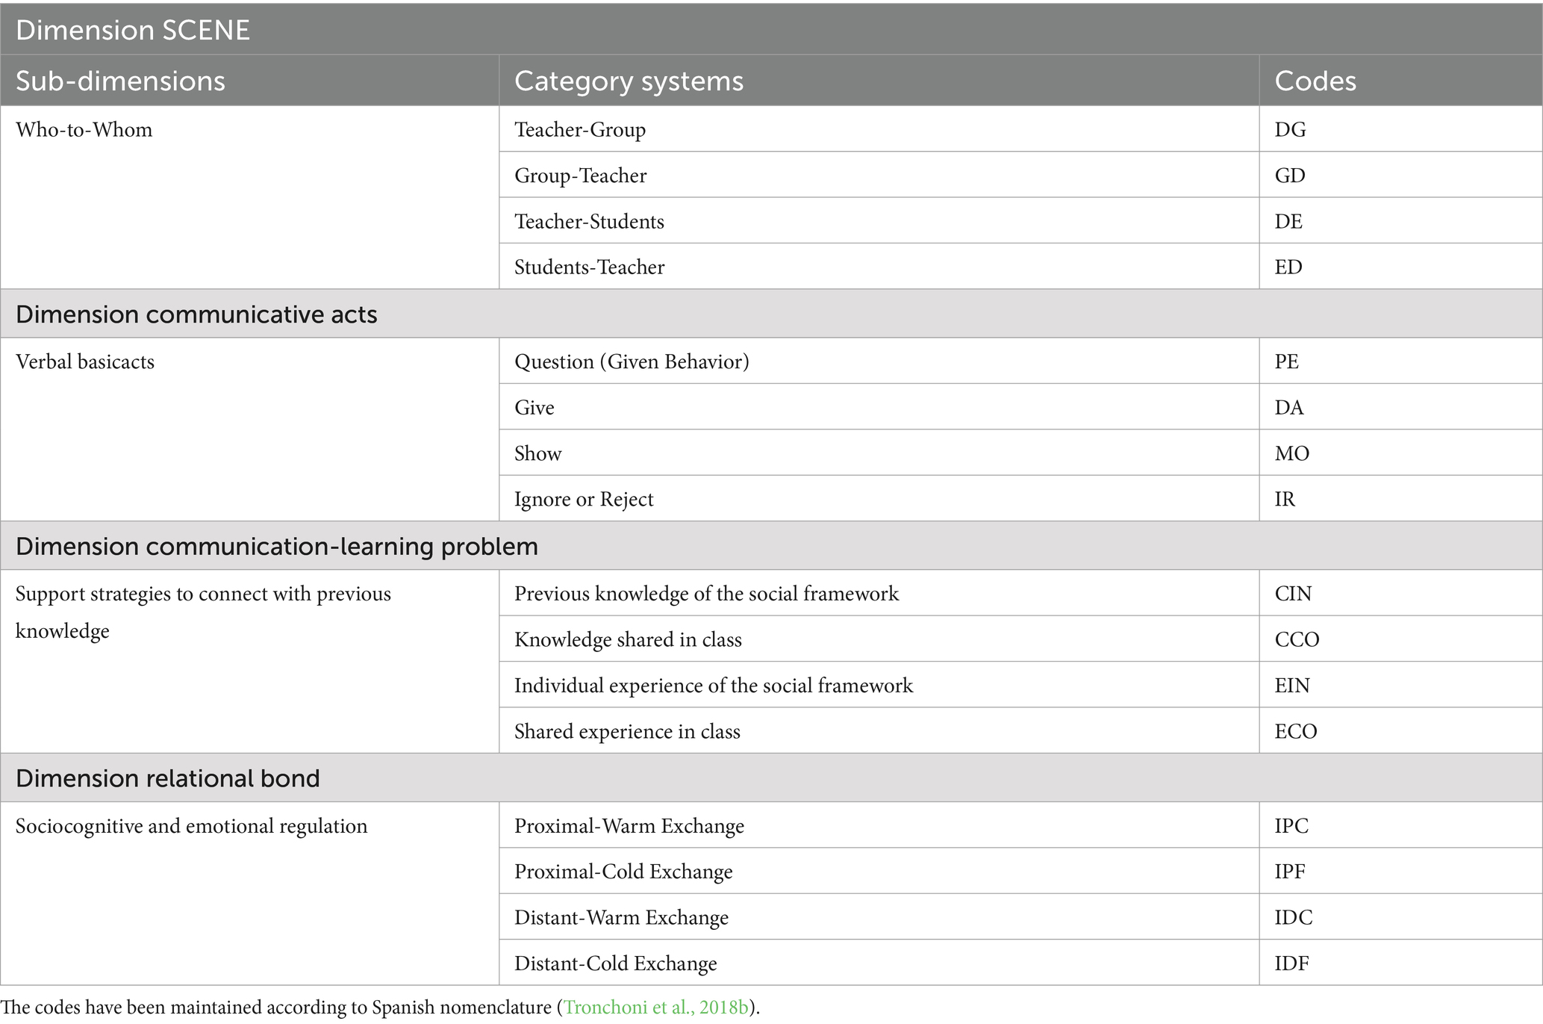1543x1024 pixels.
Task: Click the IDF code cell
Action: pos(1401,963)
